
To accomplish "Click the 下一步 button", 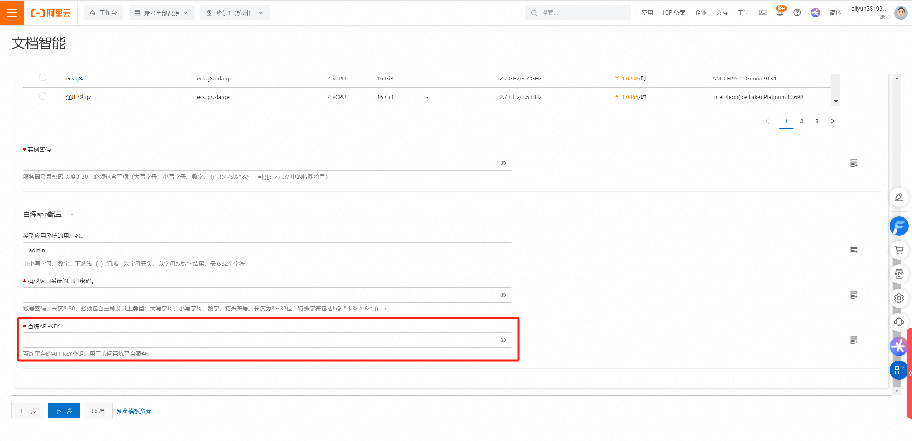I will click(64, 411).
